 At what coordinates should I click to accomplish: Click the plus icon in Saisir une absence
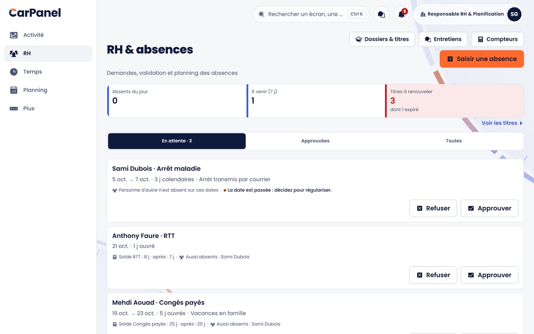[450, 59]
